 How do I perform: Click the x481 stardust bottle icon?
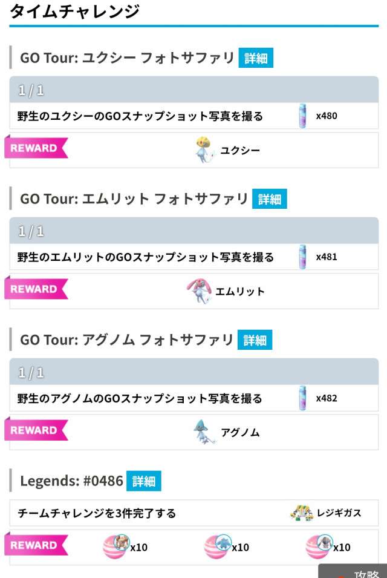(x=302, y=257)
